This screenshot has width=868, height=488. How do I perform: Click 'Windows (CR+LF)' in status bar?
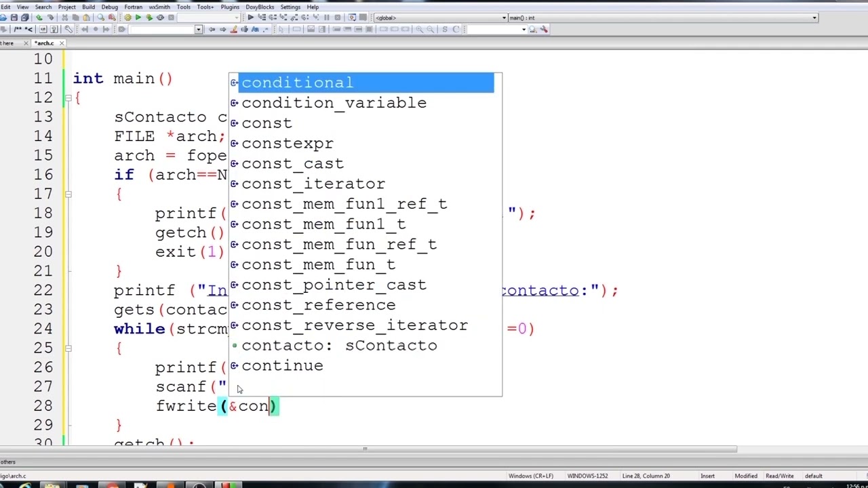point(531,476)
